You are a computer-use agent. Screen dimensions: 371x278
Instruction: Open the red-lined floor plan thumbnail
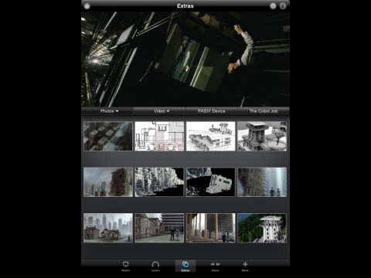click(159, 136)
